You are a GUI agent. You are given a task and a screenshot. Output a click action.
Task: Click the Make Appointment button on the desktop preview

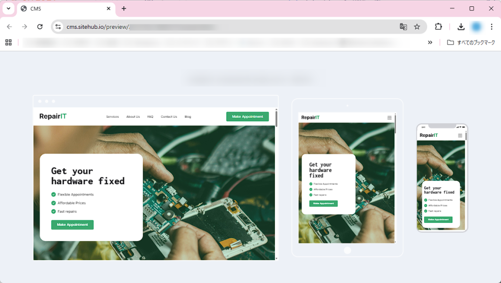click(x=247, y=116)
